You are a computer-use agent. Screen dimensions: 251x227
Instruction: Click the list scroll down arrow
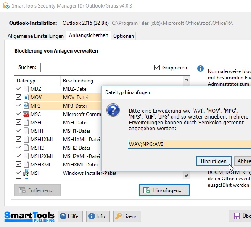coord(186,175)
